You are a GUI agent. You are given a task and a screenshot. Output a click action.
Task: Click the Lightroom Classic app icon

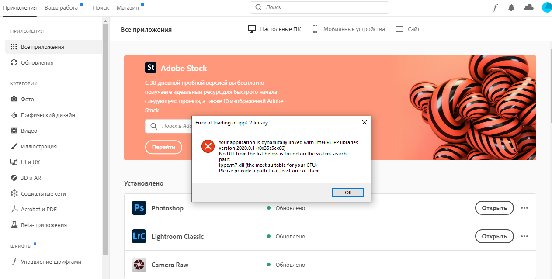139,236
